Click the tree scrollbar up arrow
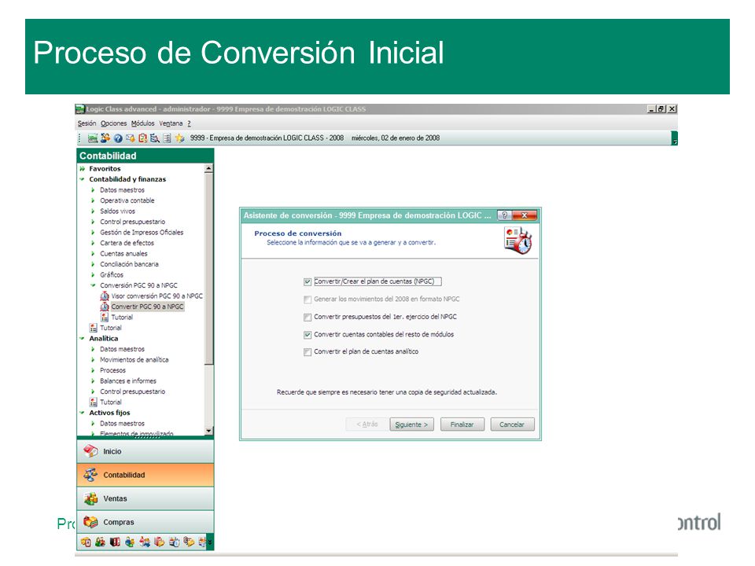Image resolution: width=755 pixels, height=566 pixels. (x=208, y=168)
